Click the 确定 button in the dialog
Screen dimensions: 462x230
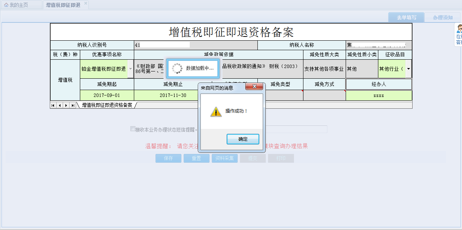click(243, 139)
